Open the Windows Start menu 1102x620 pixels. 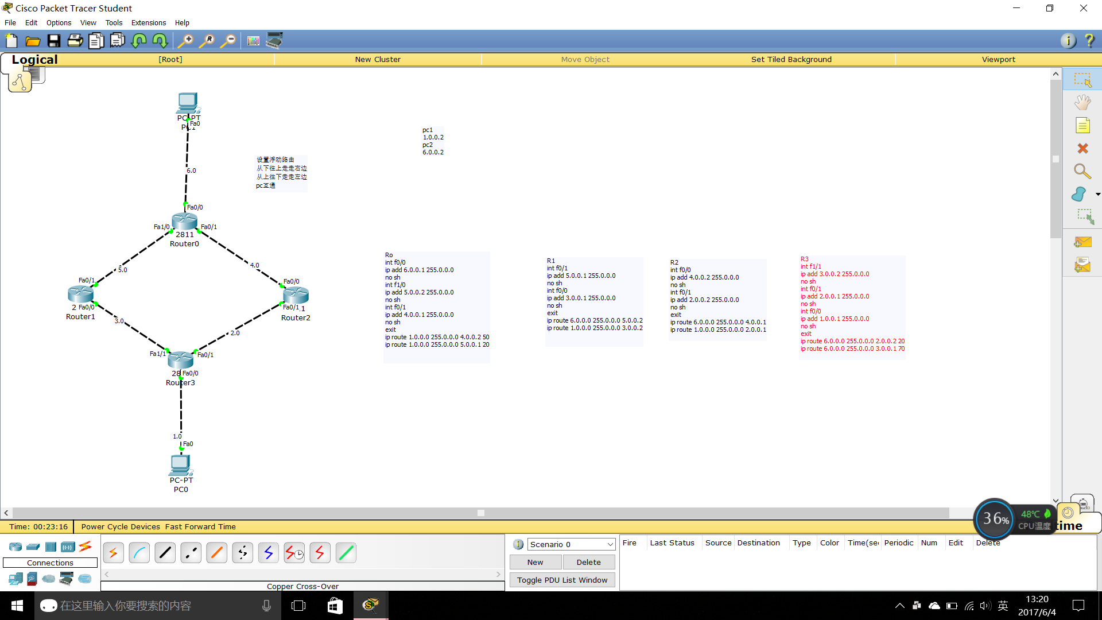pos(17,606)
